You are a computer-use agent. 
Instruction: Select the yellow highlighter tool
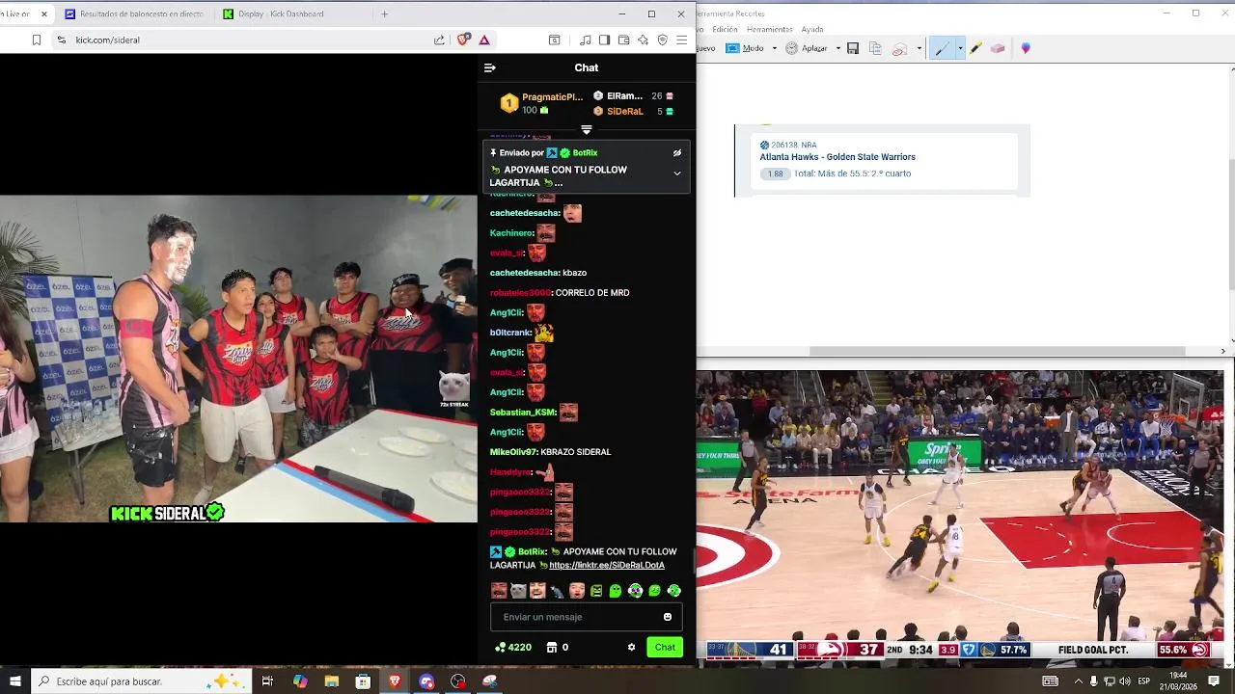coord(976,48)
